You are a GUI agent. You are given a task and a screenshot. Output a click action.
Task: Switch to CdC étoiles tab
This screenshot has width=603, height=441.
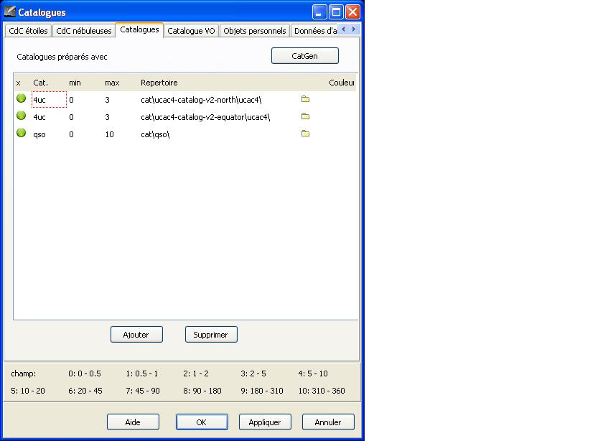coord(28,31)
